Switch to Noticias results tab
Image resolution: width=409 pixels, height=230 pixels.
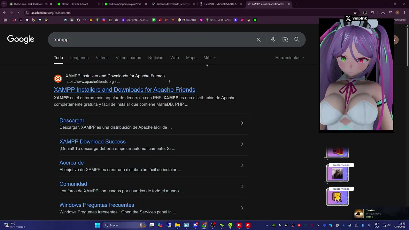point(156,58)
